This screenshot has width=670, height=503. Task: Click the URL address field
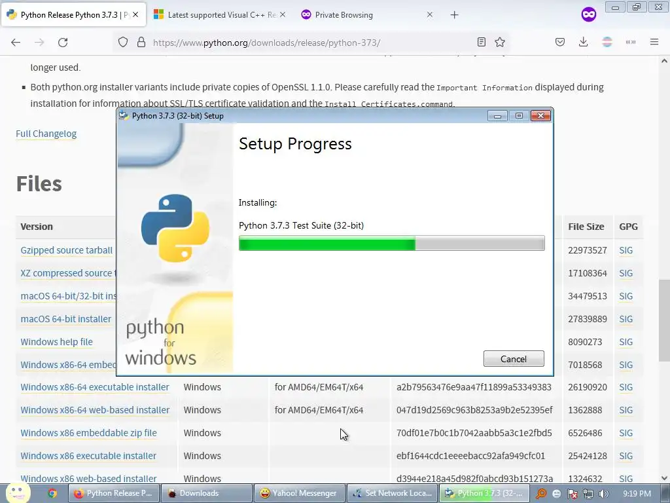[312, 43]
